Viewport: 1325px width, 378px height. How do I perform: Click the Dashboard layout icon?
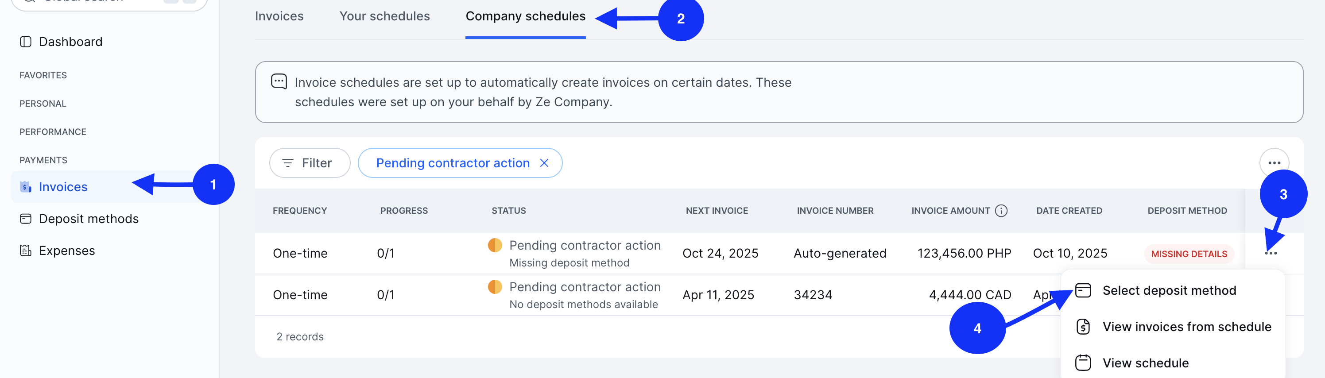point(25,42)
